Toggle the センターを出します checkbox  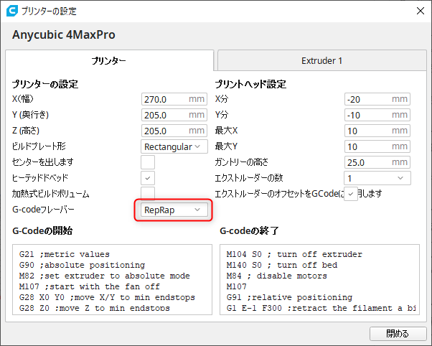[x=148, y=162]
